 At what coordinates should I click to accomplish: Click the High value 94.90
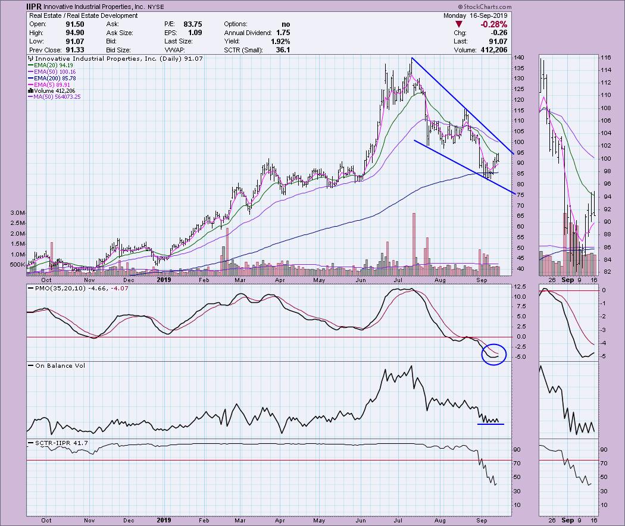[75, 33]
